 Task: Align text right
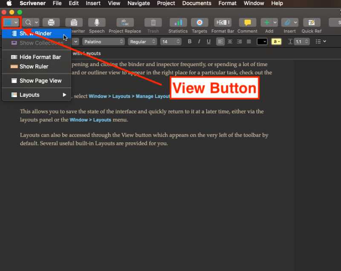coord(240,41)
